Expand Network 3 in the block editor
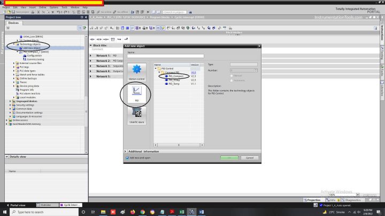The width and height of the screenshot is (385, 216). [x=90, y=66]
